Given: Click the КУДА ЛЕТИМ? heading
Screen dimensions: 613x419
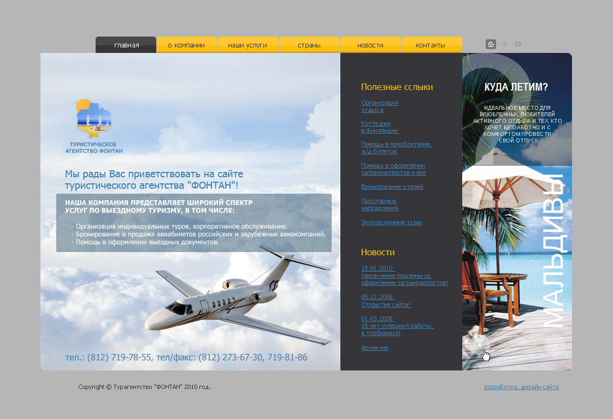Looking at the screenshot, I should 516,87.
